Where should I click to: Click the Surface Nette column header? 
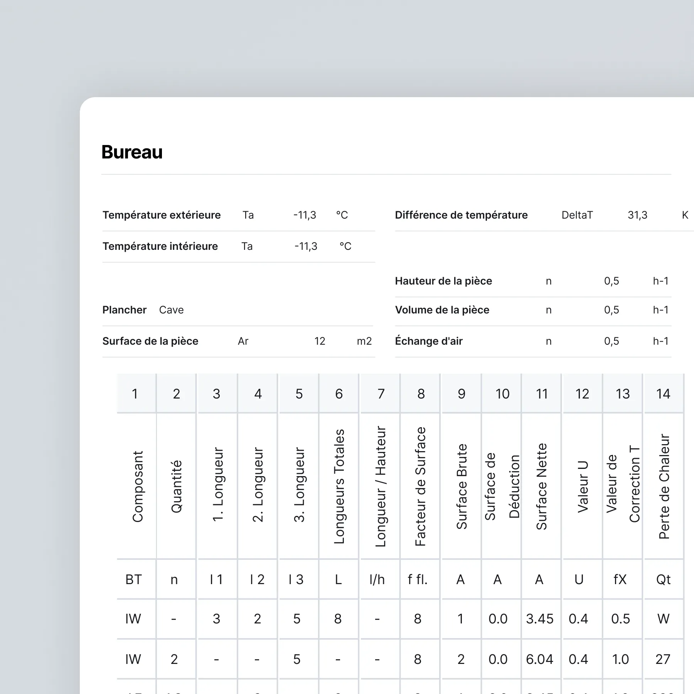(542, 487)
